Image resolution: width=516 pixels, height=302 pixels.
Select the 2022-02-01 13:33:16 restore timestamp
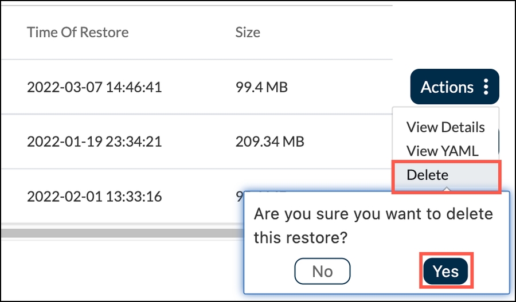pos(94,197)
